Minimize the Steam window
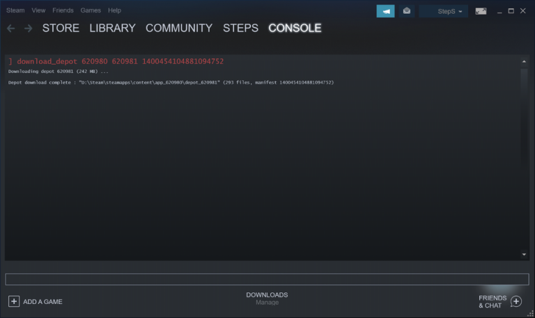535x318 pixels. tap(499, 11)
